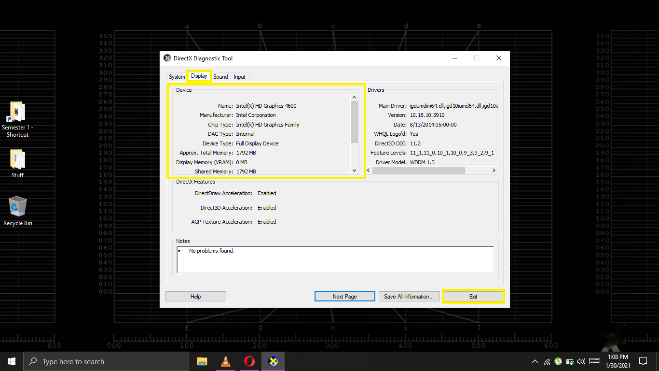659x371 pixels.
Task: Select device name 'Intel(R) HD Graphics 4600'
Action: 266,106
